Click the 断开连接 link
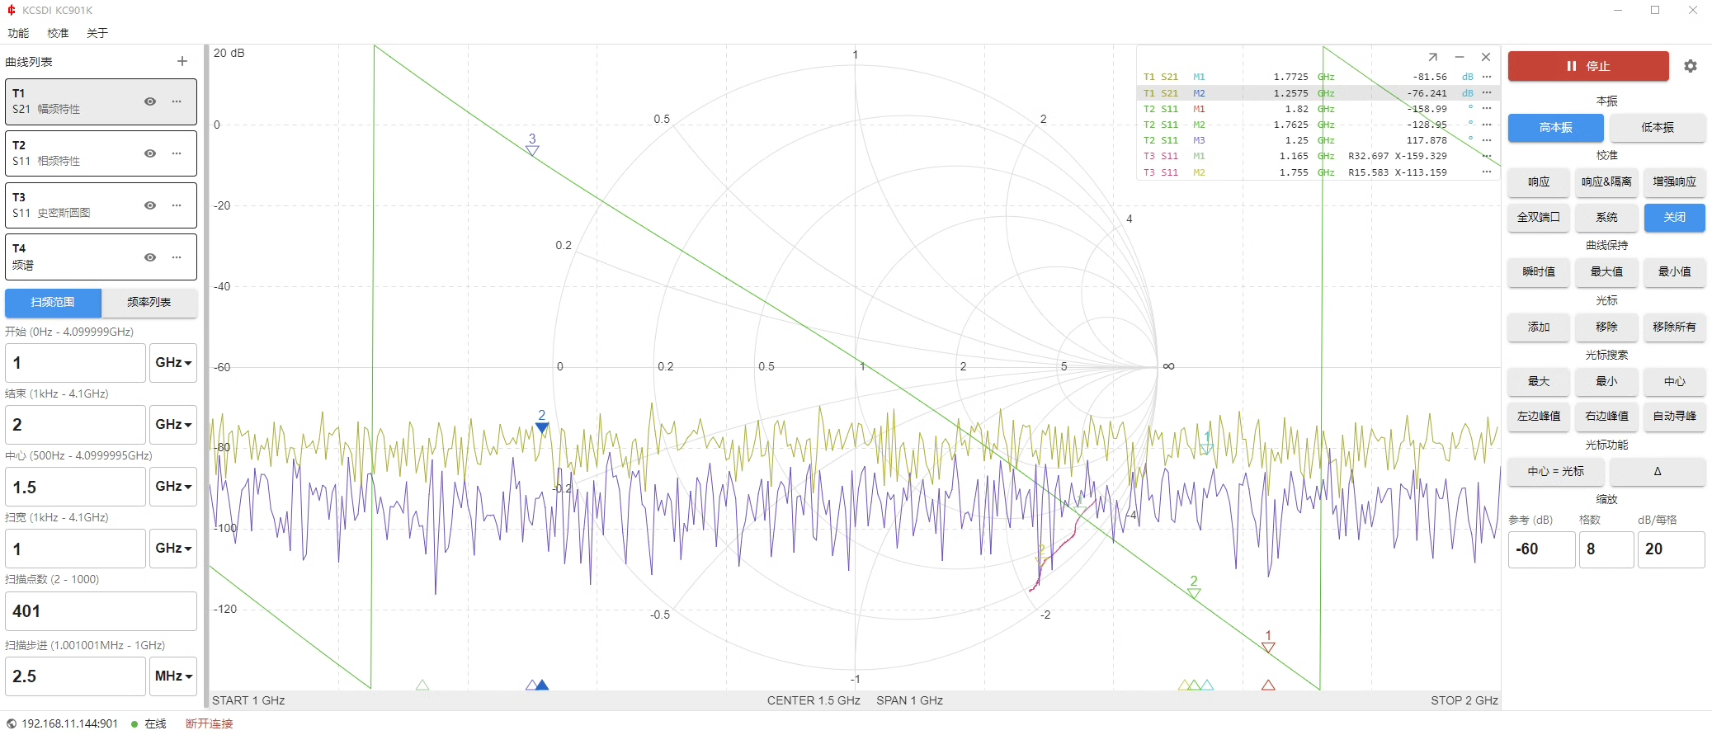The width and height of the screenshot is (1712, 735). pyautogui.click(x=209, y=723)
